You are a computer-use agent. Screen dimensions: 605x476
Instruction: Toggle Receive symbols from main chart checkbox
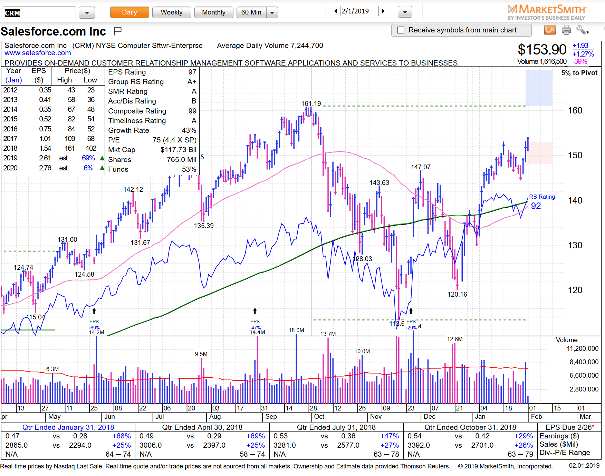(x=401, y=30)
